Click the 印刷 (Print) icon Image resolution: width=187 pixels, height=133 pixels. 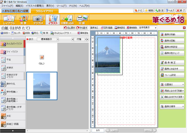(x=81, y=20)
